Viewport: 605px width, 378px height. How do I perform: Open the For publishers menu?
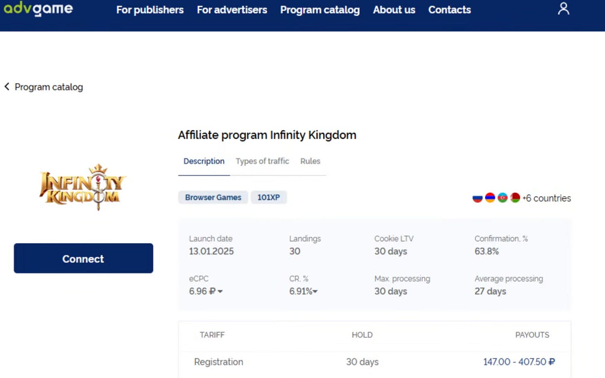point(150,10)
